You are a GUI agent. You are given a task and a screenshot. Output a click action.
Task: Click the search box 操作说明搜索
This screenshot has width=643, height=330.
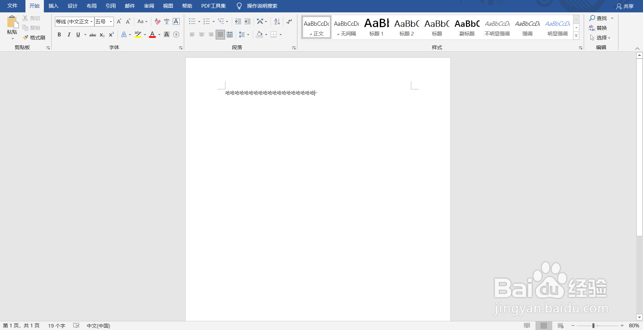(262, 6)
